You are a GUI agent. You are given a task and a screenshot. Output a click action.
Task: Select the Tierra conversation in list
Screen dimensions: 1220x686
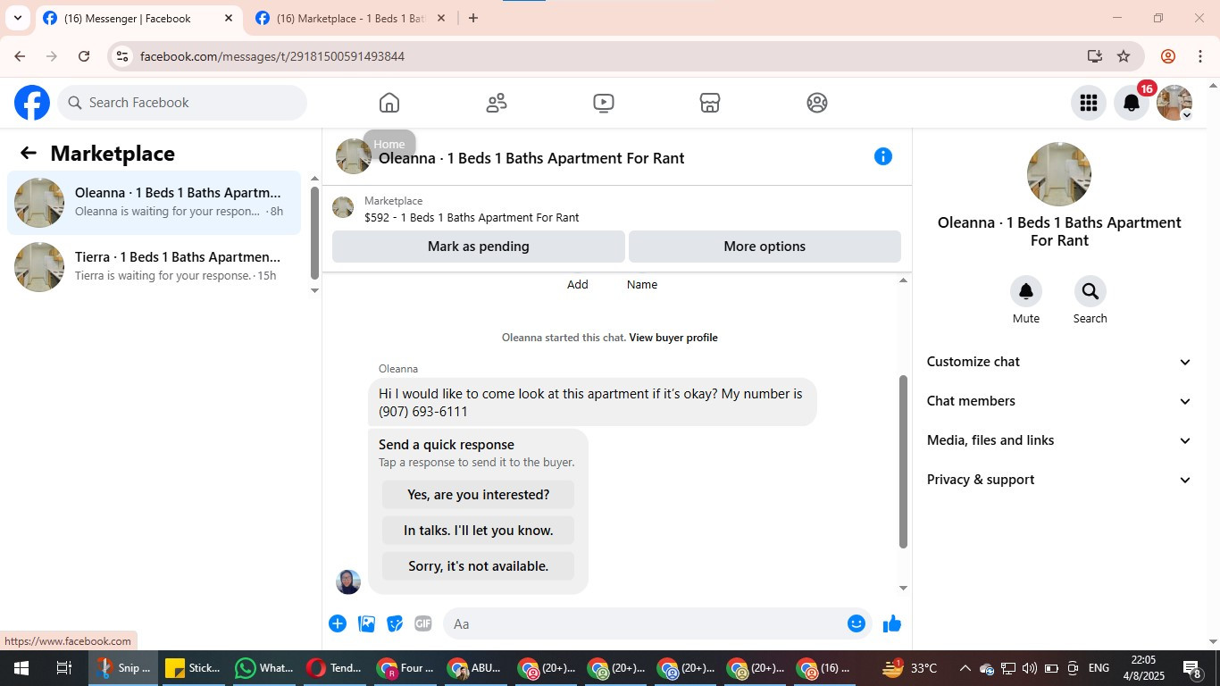coord(154,267)
